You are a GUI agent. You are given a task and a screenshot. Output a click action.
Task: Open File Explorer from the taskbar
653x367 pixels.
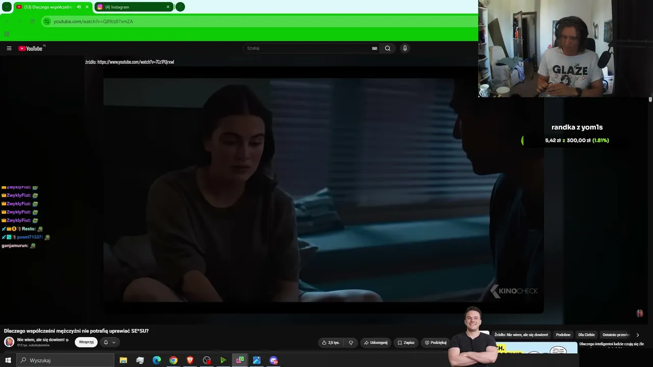[123, 360]
